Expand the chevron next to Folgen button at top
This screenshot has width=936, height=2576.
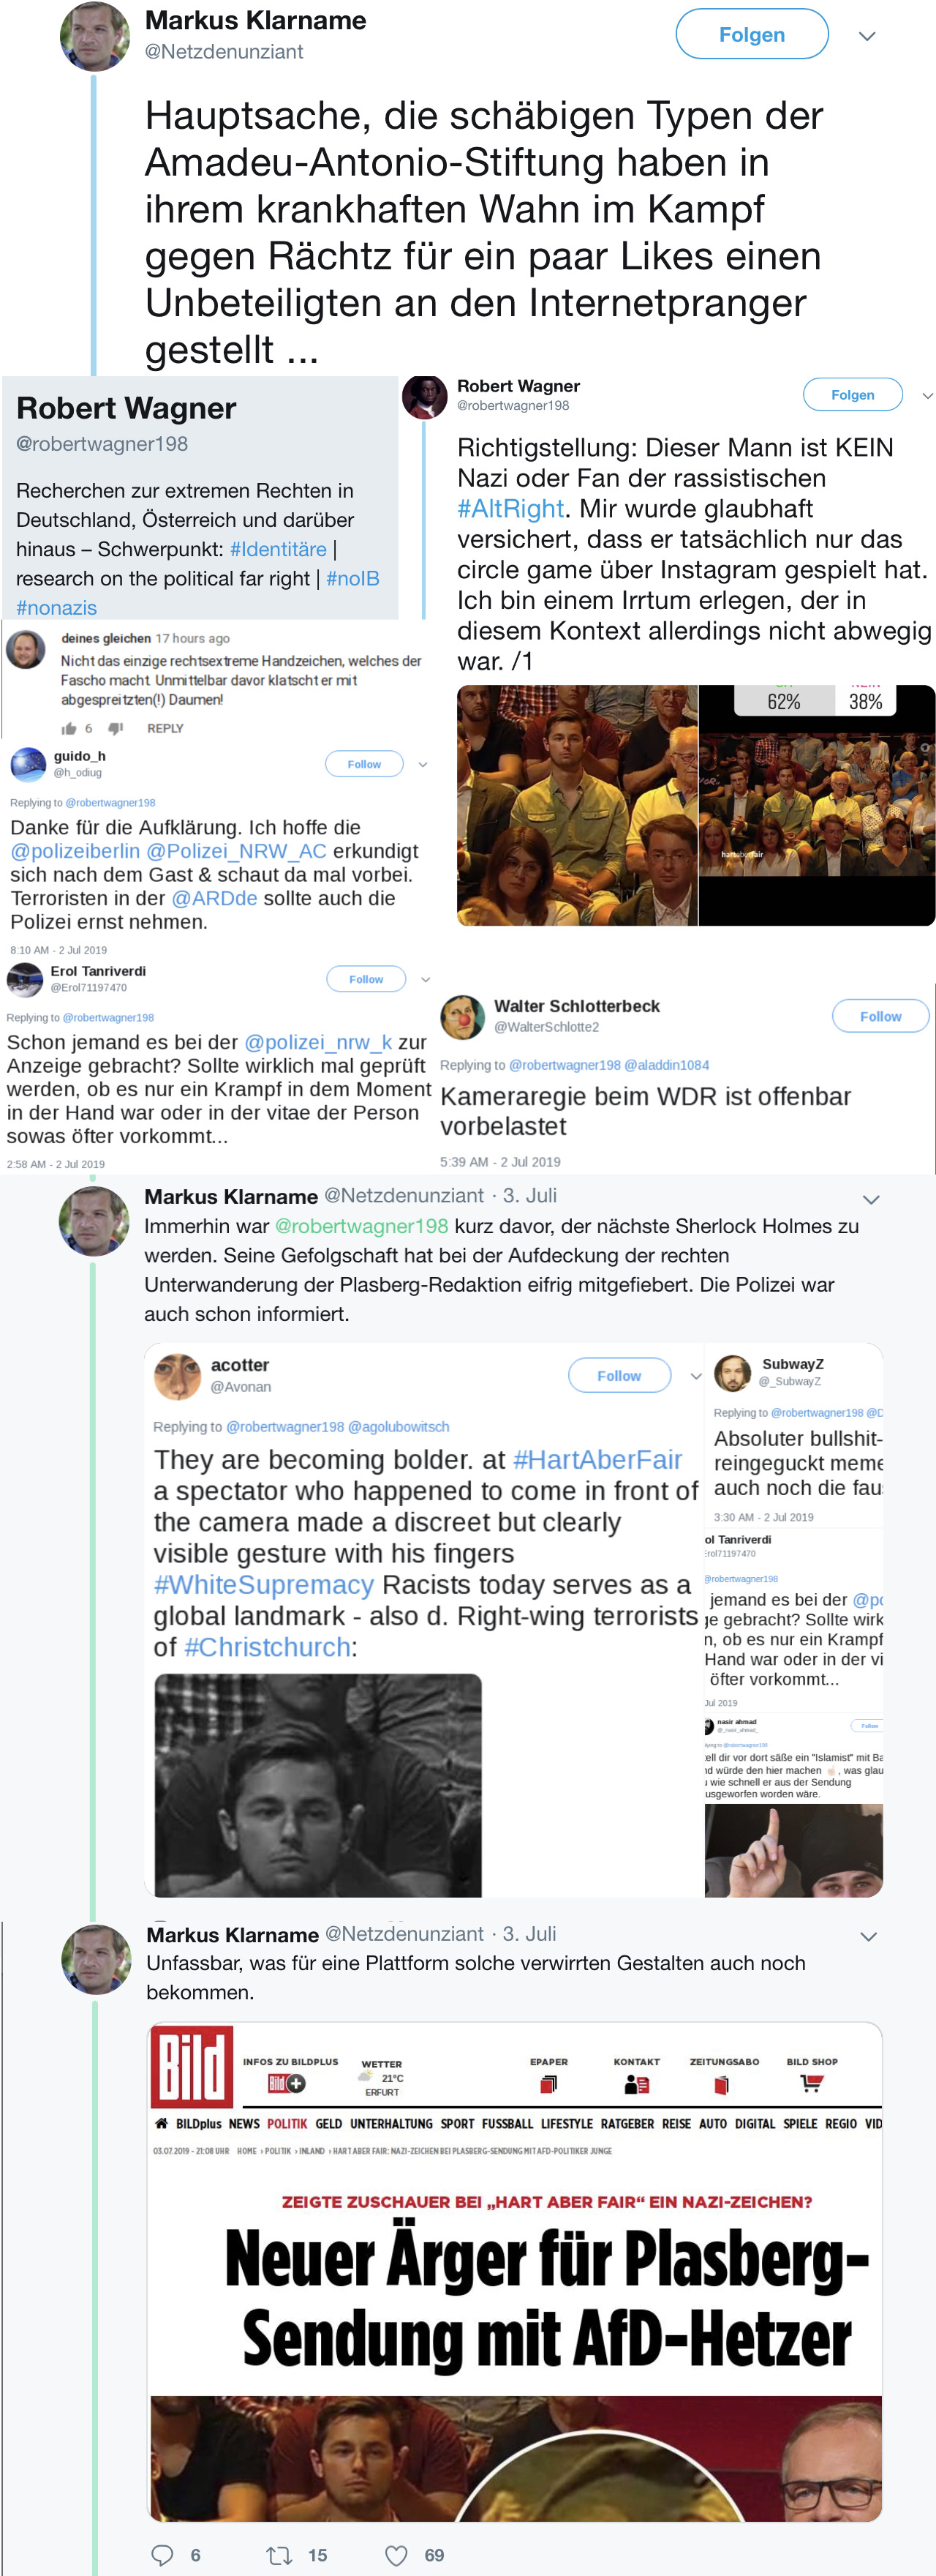click(x=867, y=36)
